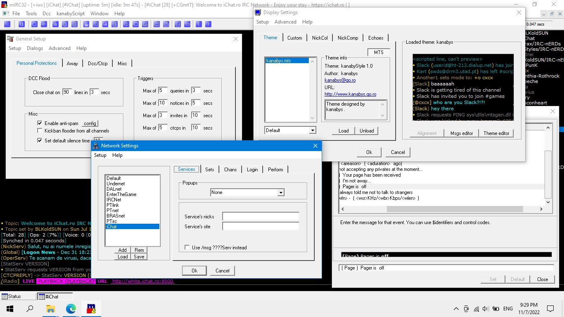Open the options icon marked O in toolbar

coord(21,24)
